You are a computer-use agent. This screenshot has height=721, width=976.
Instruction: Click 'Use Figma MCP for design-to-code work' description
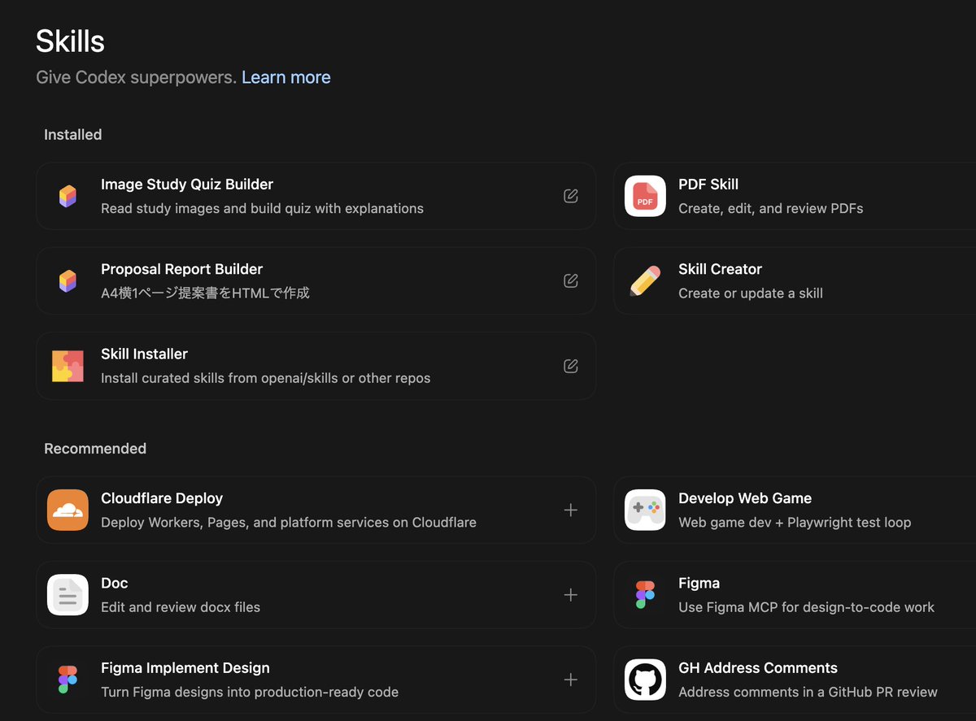tap(806, 607)
